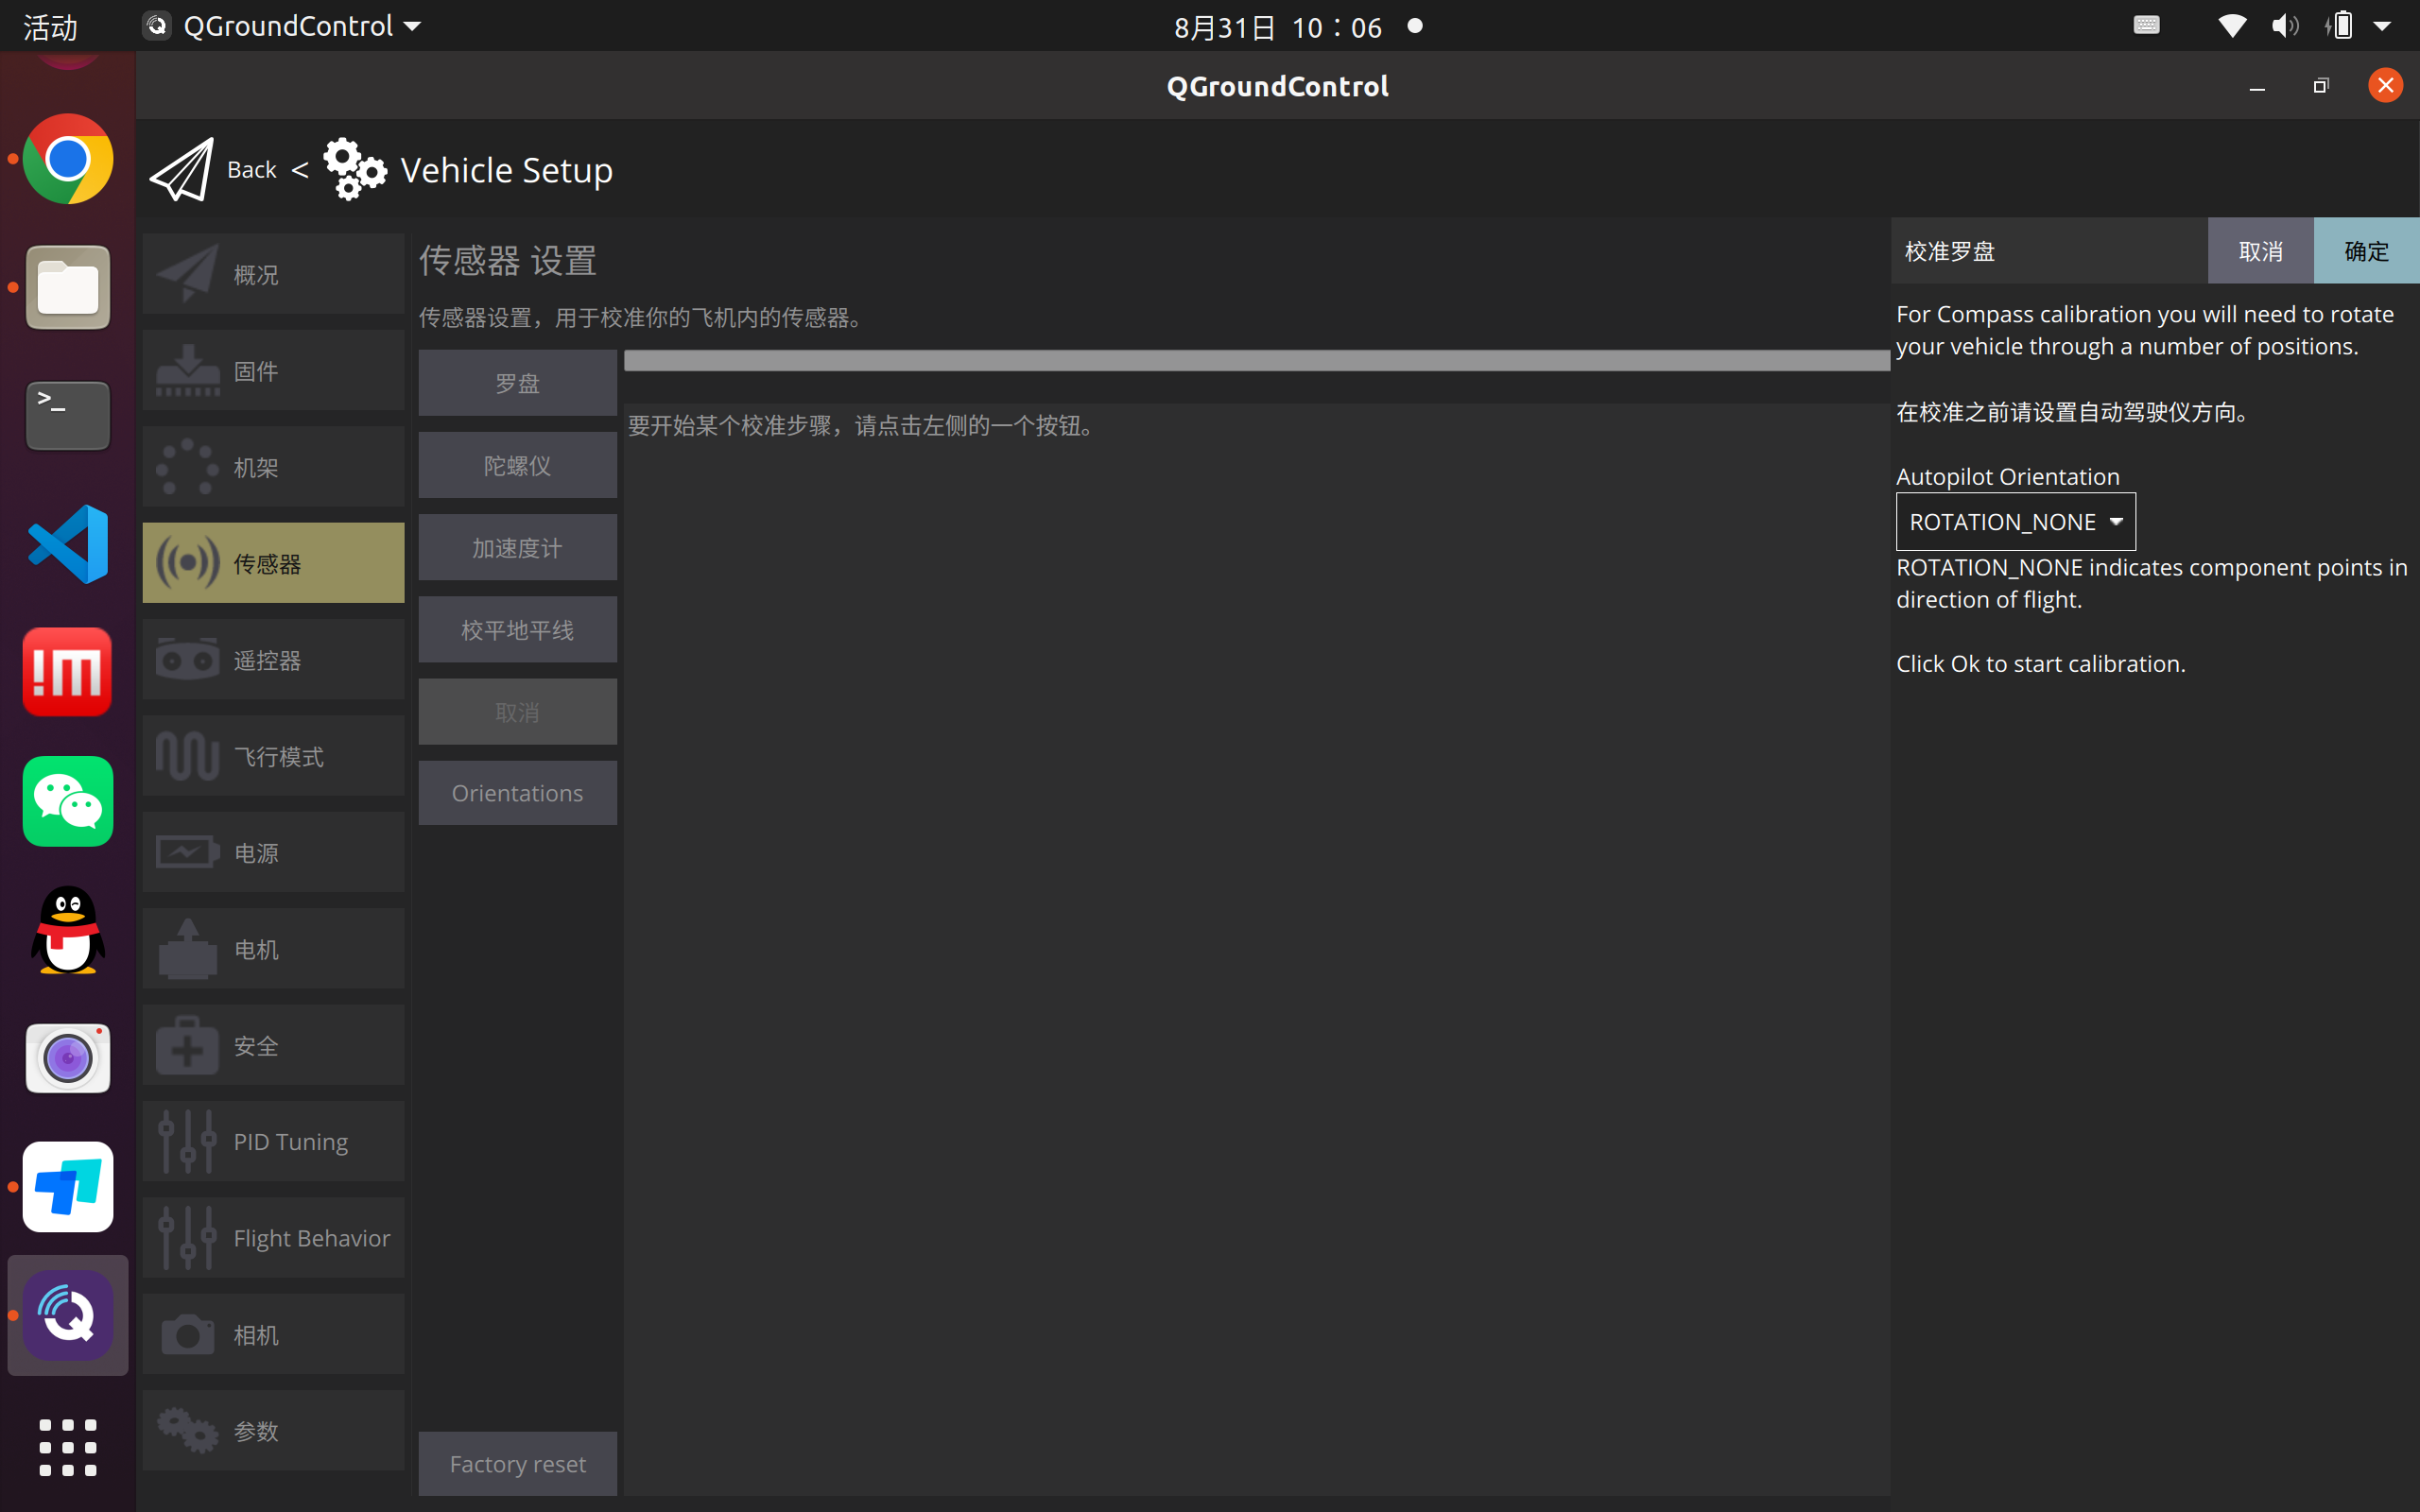
Task: Open the Camera (相机) sidebar icon
Action: (187, 1334)
